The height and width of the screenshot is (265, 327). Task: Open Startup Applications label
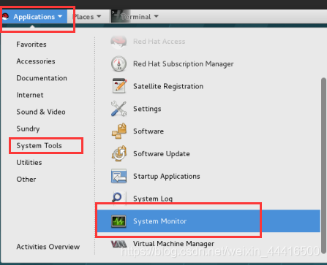(167, 176)
